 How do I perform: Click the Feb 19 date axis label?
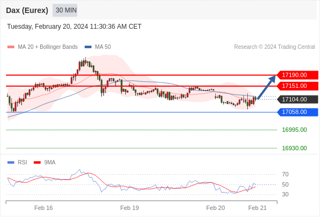click(x=130, y=208)
